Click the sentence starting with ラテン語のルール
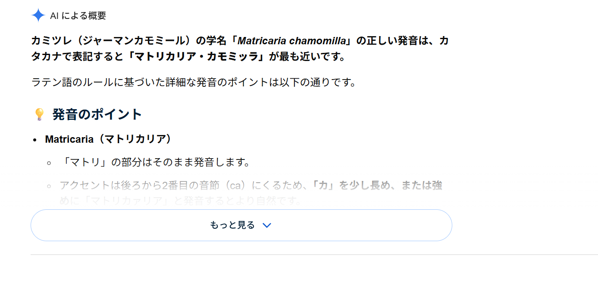This screenshot has width=598, height=285. click(x=194, y=82)
